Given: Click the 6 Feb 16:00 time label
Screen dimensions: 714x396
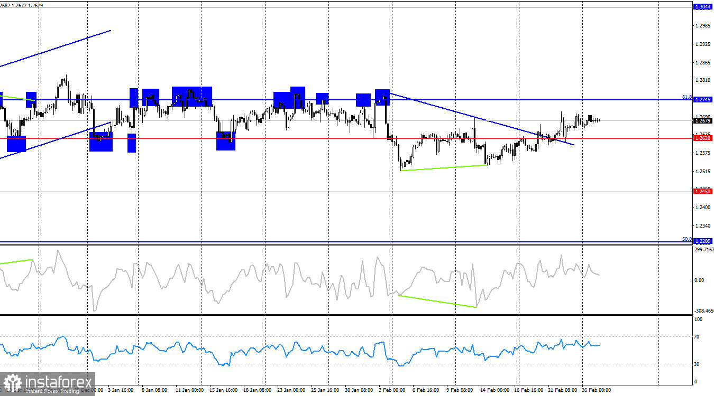Looking at the screenshot, I should 425,391.
